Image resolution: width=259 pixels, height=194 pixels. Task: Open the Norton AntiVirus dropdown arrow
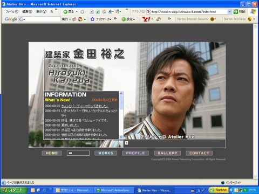254,19
